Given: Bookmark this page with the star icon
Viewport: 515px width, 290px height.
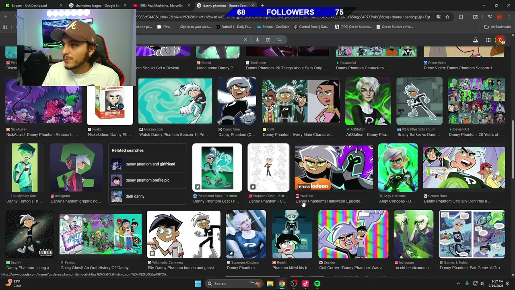Looking at the screenshot, I should pyautogui.click(x=447, y=17).
